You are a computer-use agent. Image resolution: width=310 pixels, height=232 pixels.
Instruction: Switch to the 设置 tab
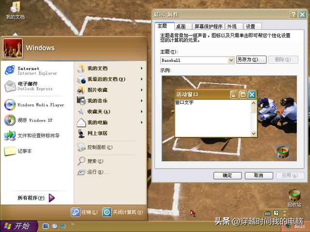252,26
